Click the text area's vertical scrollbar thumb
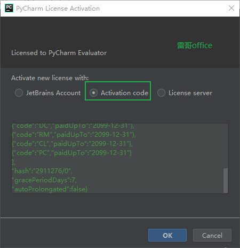The image size is (240, 248). (x=226, y=181)
